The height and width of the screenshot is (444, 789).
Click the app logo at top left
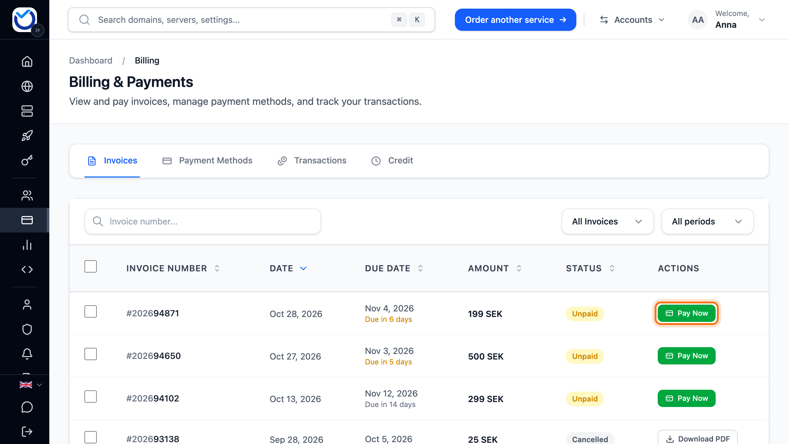point(24,19)
